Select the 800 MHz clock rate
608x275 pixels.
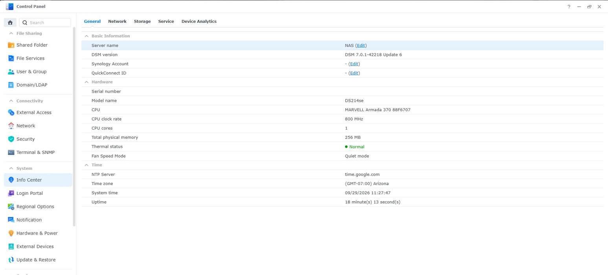(x=354, y=119)
